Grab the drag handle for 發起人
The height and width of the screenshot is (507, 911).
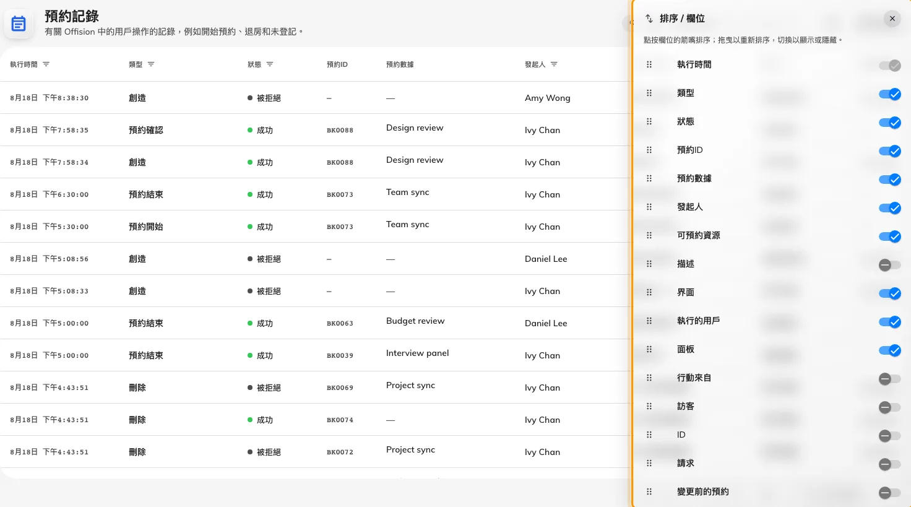tap(649, 207)
